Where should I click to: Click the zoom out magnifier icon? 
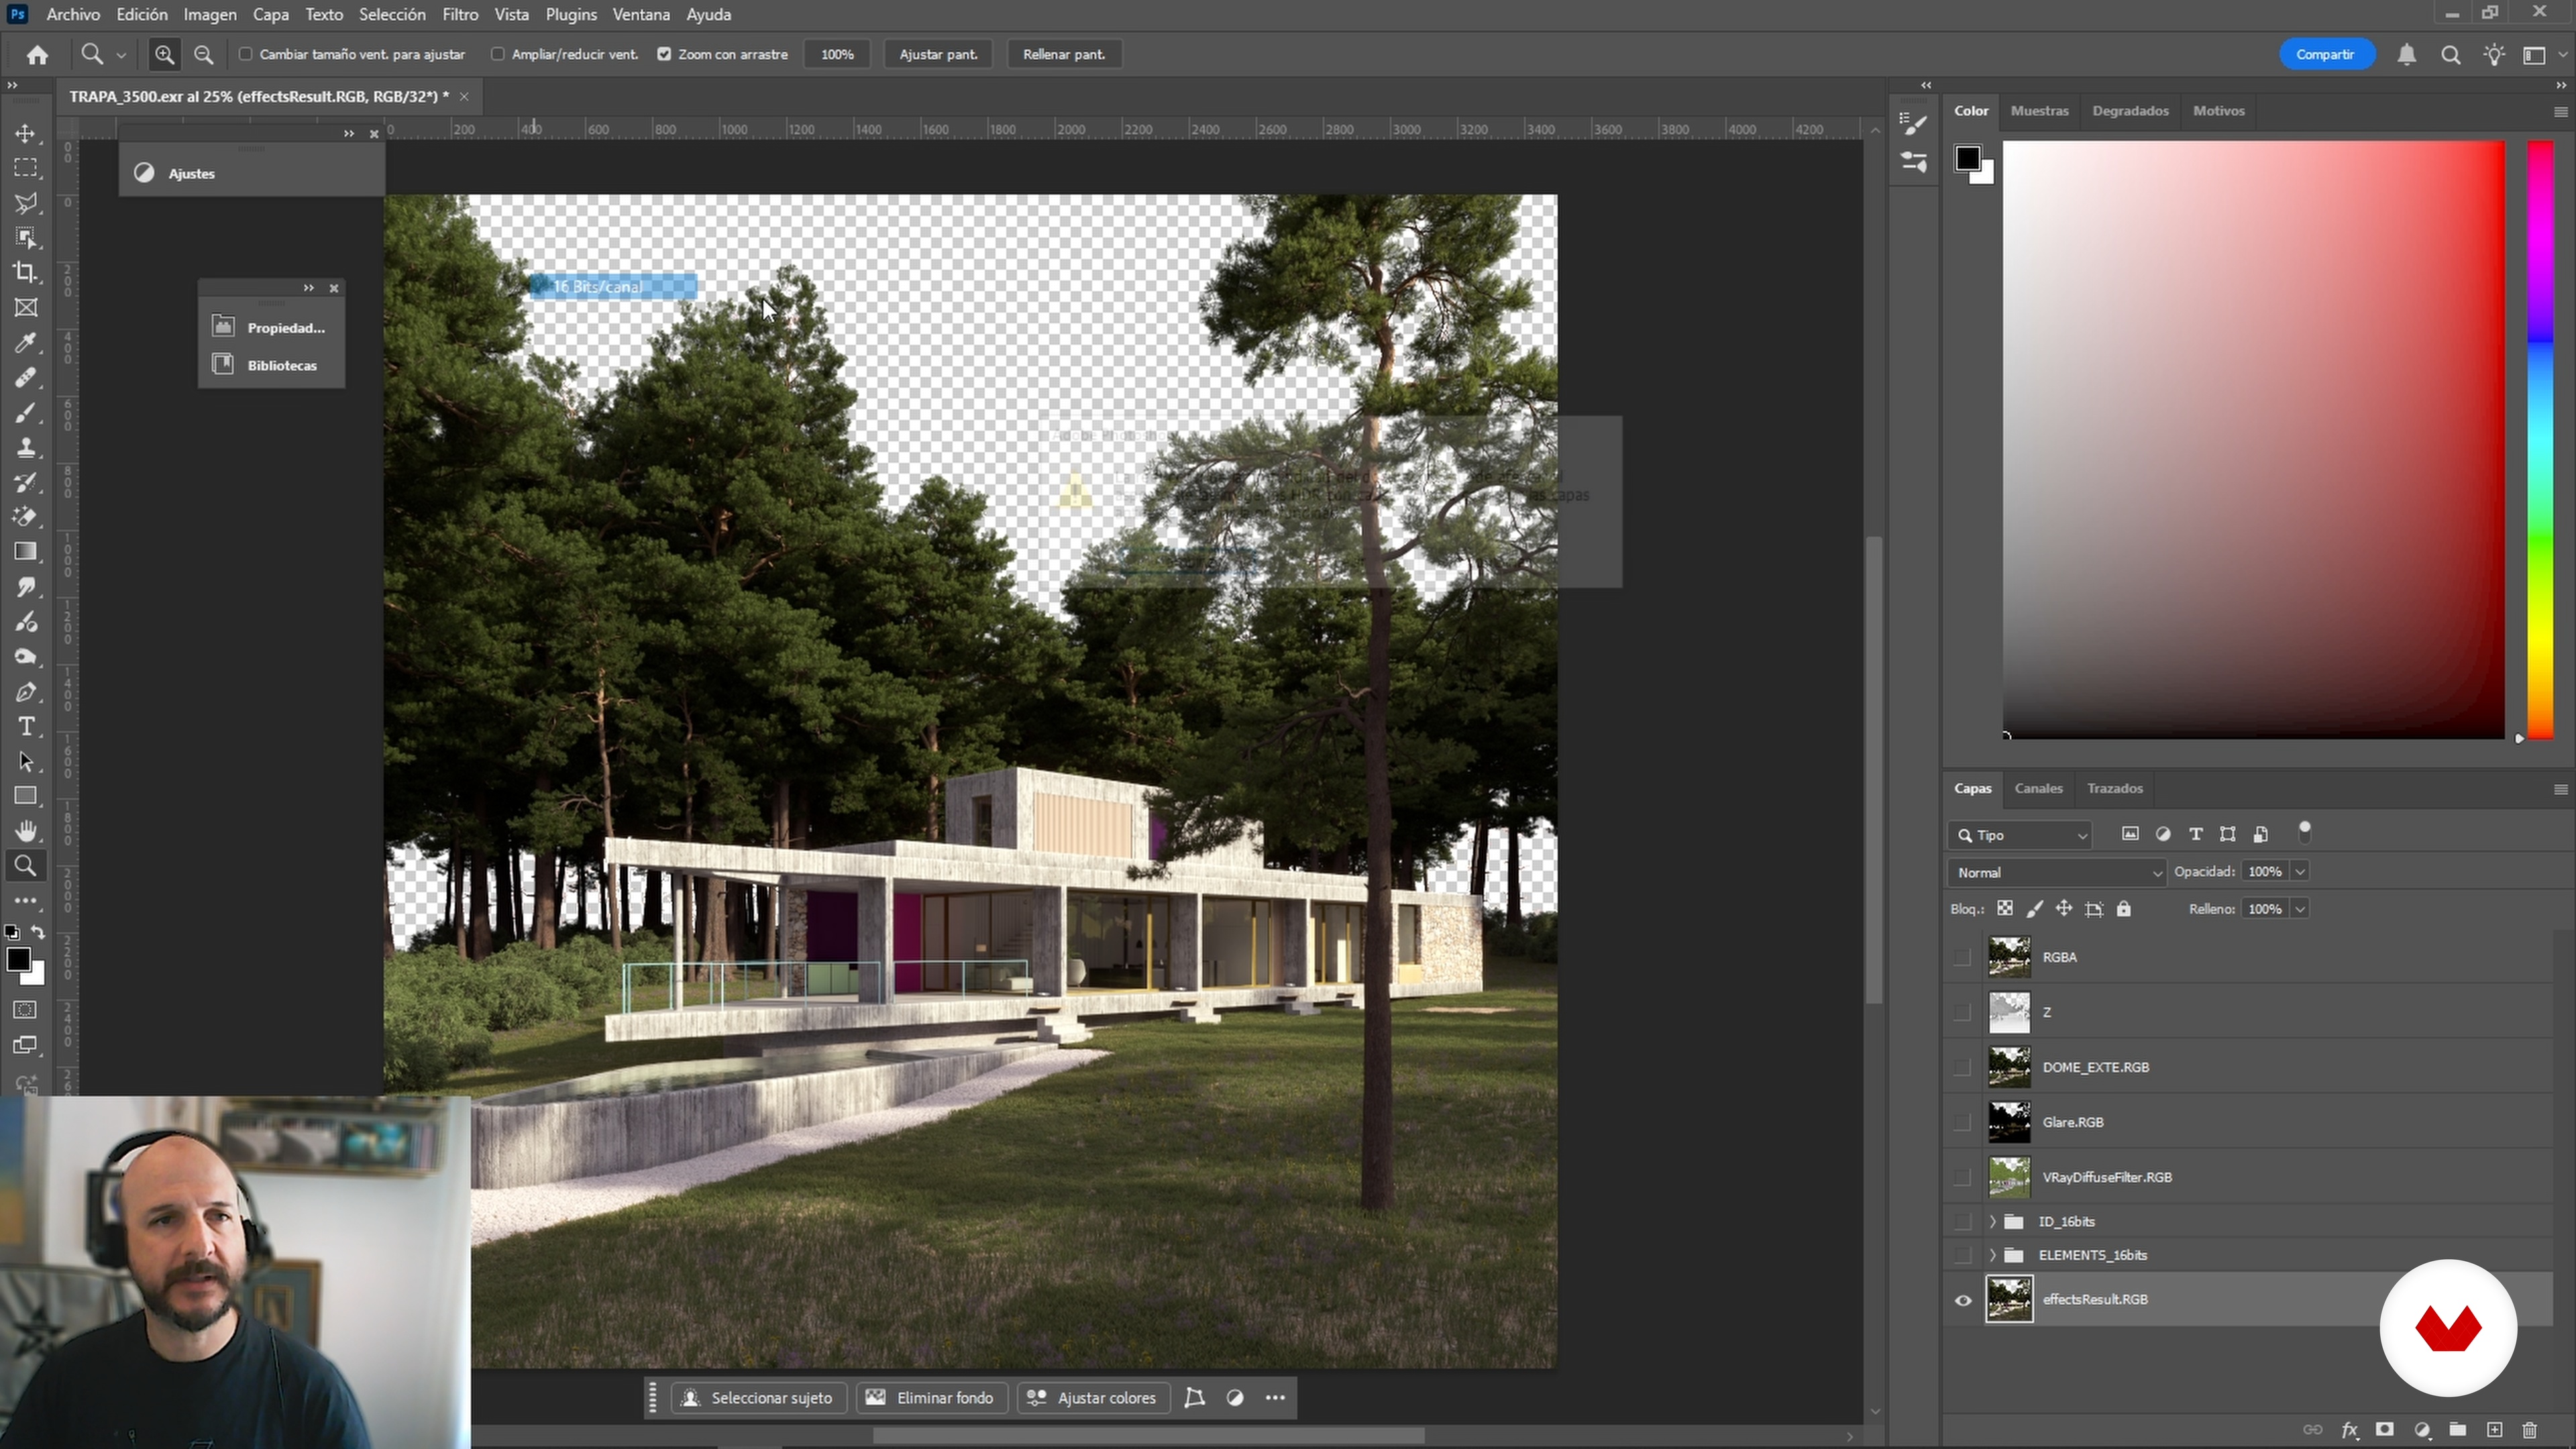(203, 55)
